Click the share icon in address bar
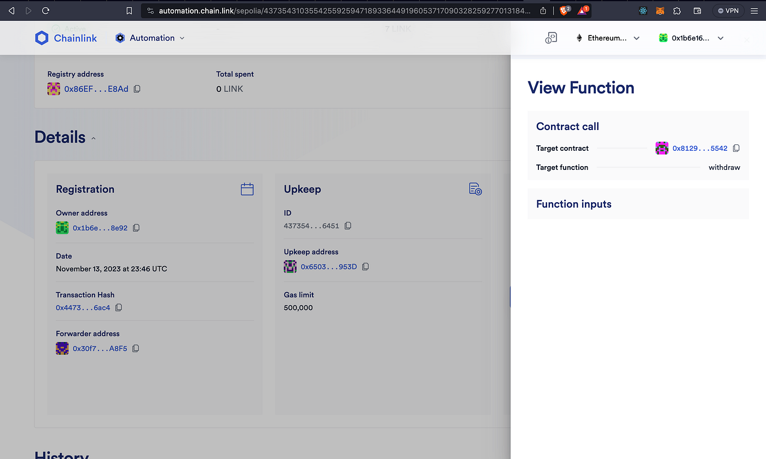766x459 pixels. point(543,10)
